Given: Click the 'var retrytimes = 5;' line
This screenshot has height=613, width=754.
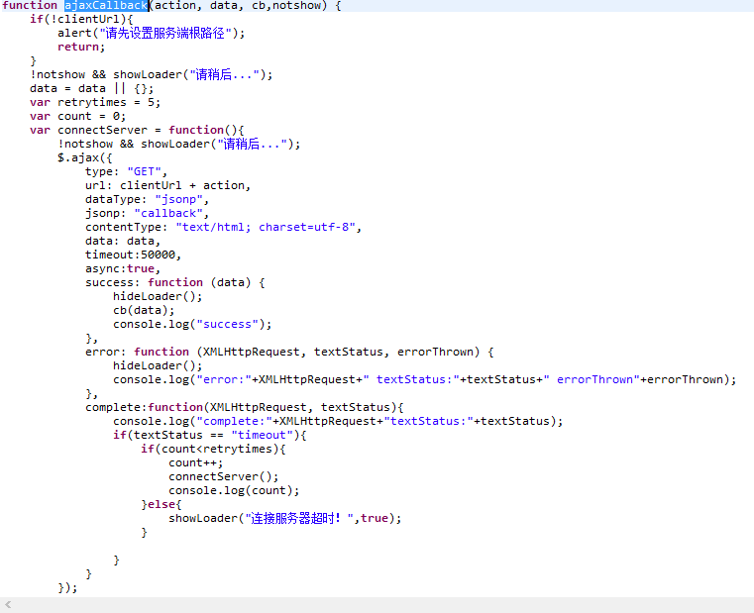Looking at the screenshot, I should point(95,102).
